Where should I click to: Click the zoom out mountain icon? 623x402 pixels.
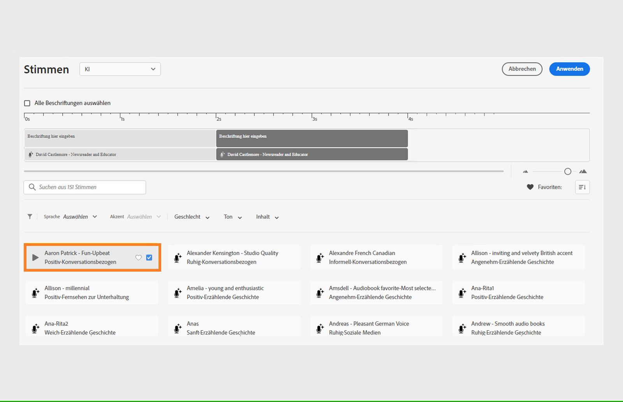[525, 172]
